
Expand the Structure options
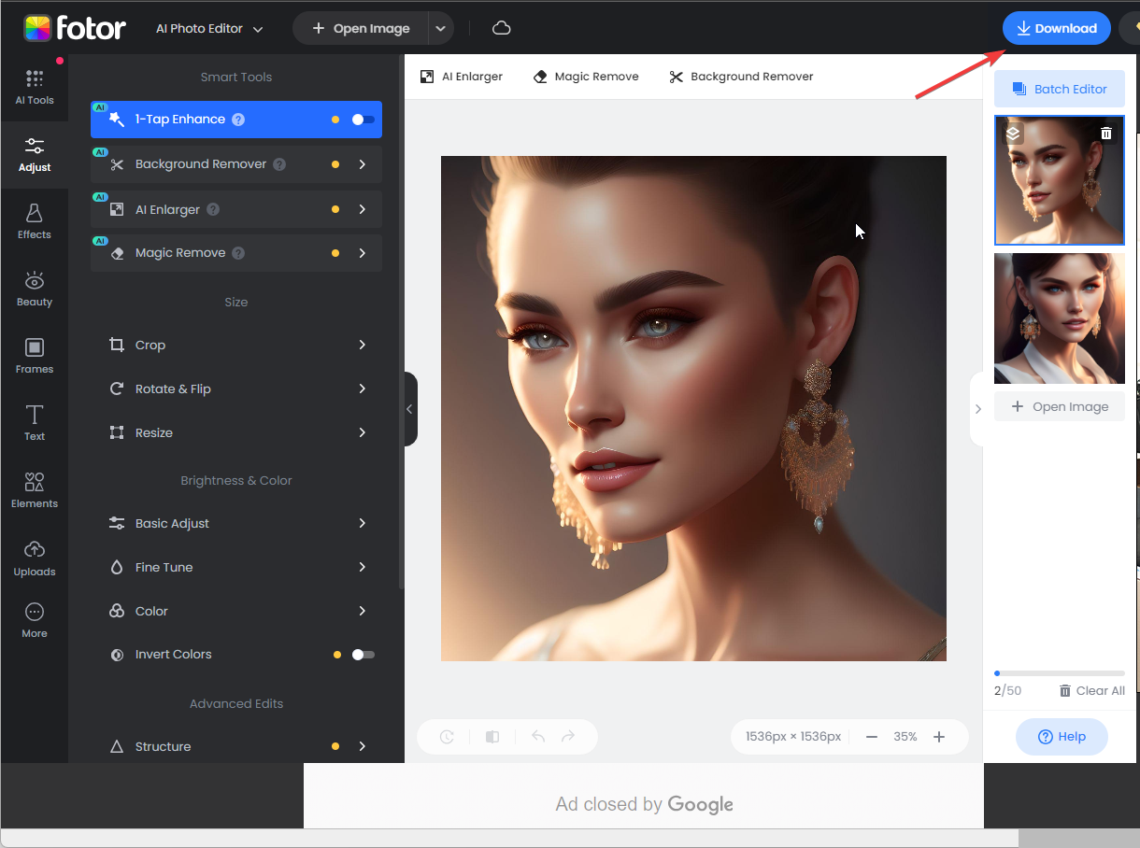point(236,746)
